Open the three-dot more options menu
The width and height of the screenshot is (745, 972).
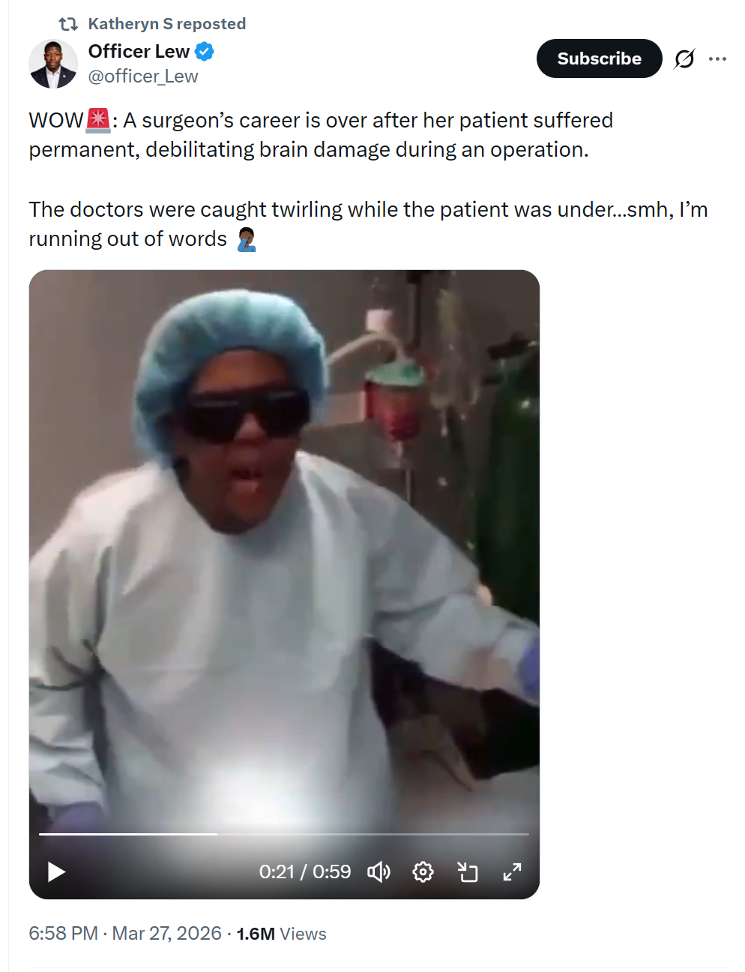pyautogui.click(x=717, y=58)
